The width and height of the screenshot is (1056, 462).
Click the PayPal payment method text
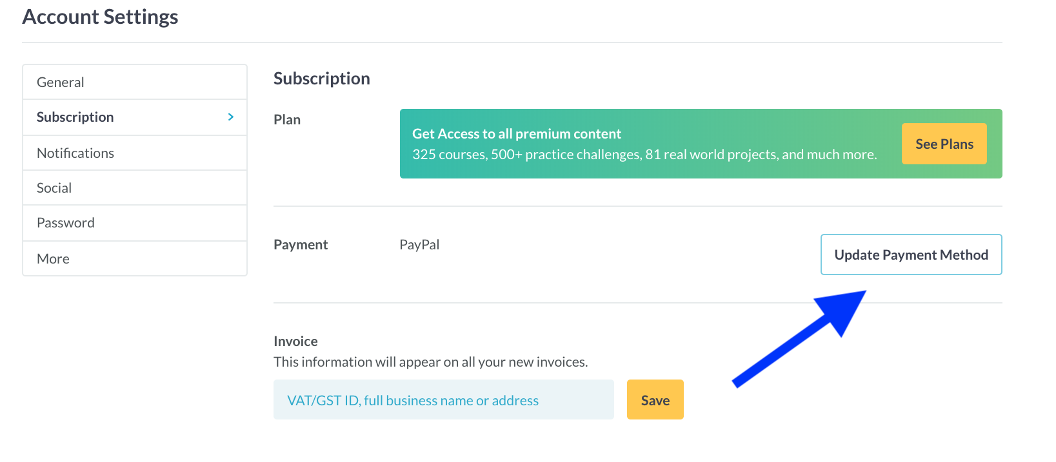(419, 244)
